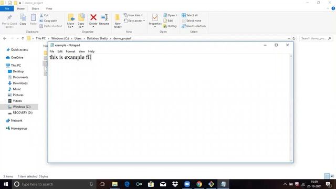
Task: Refresh the Explorer folder view
Action: [x=294, y=38]
